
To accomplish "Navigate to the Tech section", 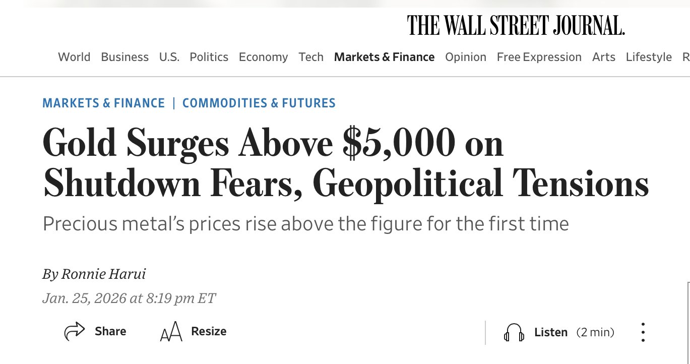I will click(x=311, y=57).
